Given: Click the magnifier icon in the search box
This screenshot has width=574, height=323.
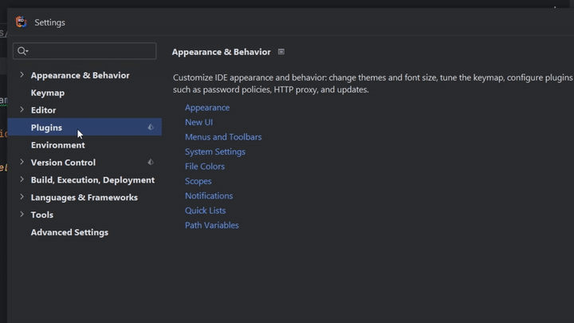Looking at the screenshot, I should tap(22, 51).
